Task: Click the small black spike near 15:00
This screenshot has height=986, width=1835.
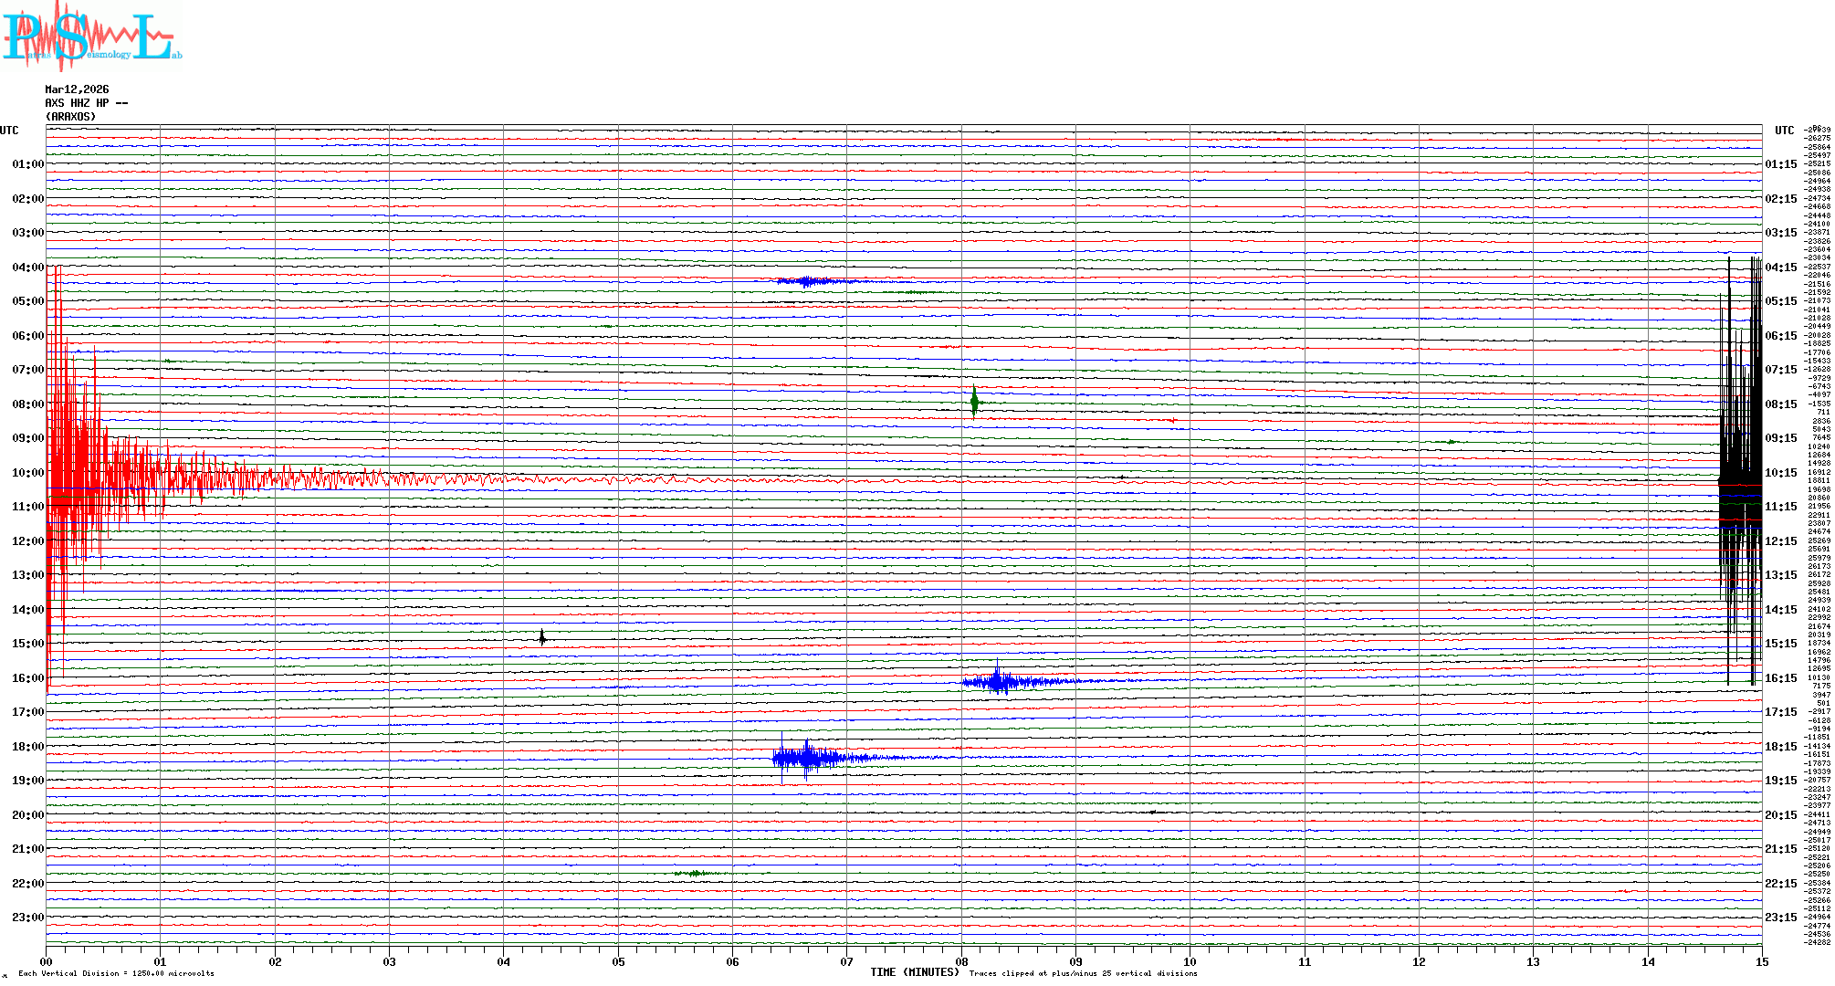Action: tap(542, 637)
